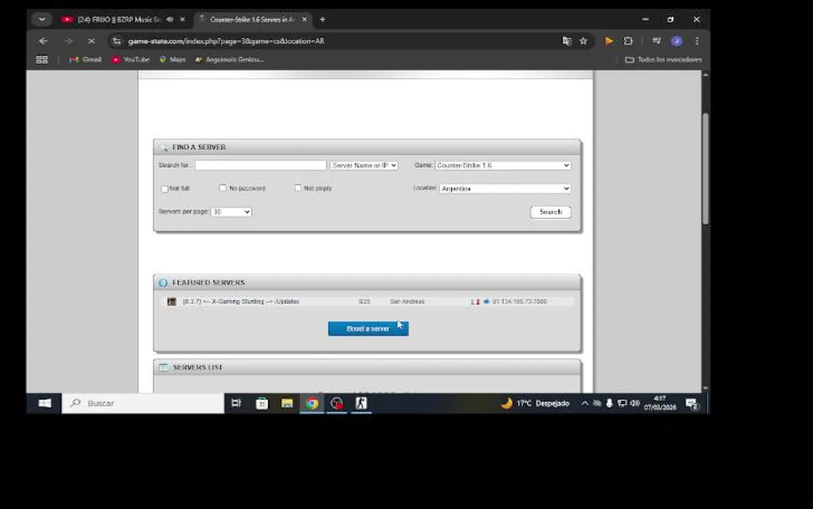Open the volume icon in system tray
Image resolution: width=813 pixels, height=509 pixels.
[635, 404]
